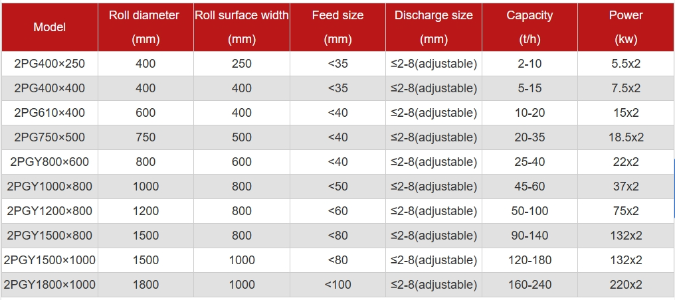Click model cell 2PGY1500×1000
Viewport: 675px width, 300px height.
50,260
